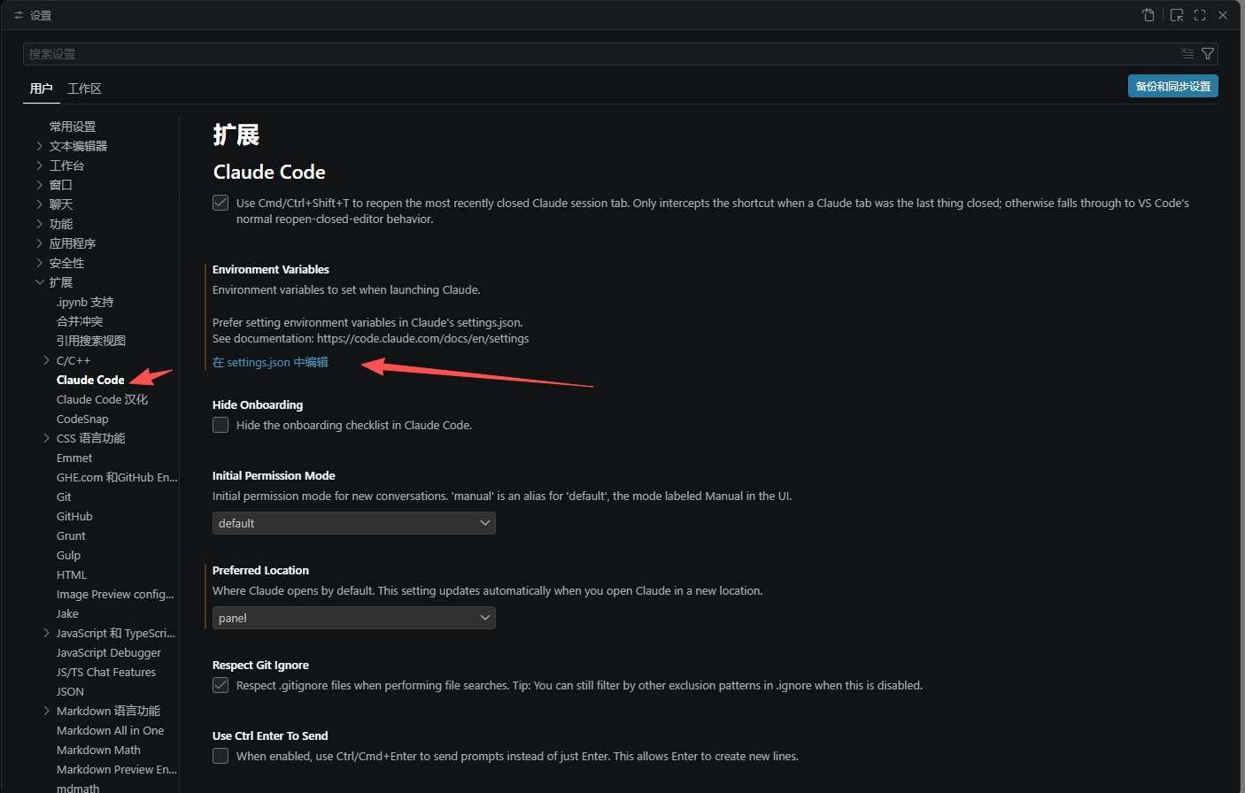Click the open-in-editor icon with arrow
This screenshot has width=1245, height=793.
point(1177,15)
